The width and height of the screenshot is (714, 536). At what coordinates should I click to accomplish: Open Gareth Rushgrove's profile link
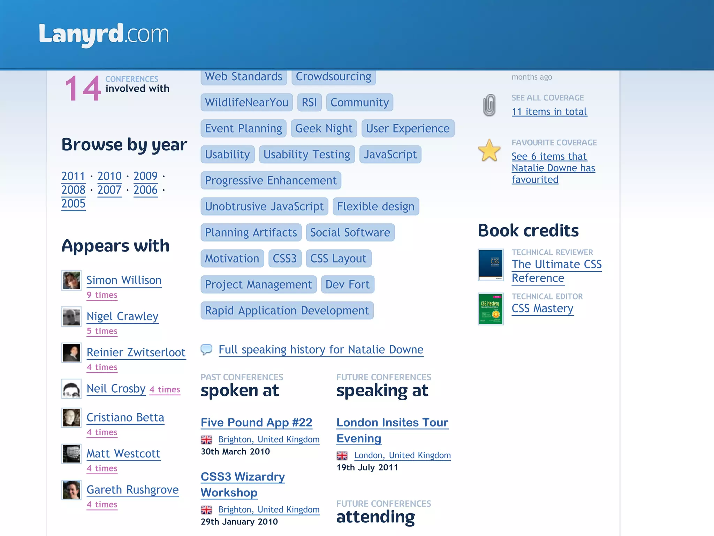tap(132, 490)
